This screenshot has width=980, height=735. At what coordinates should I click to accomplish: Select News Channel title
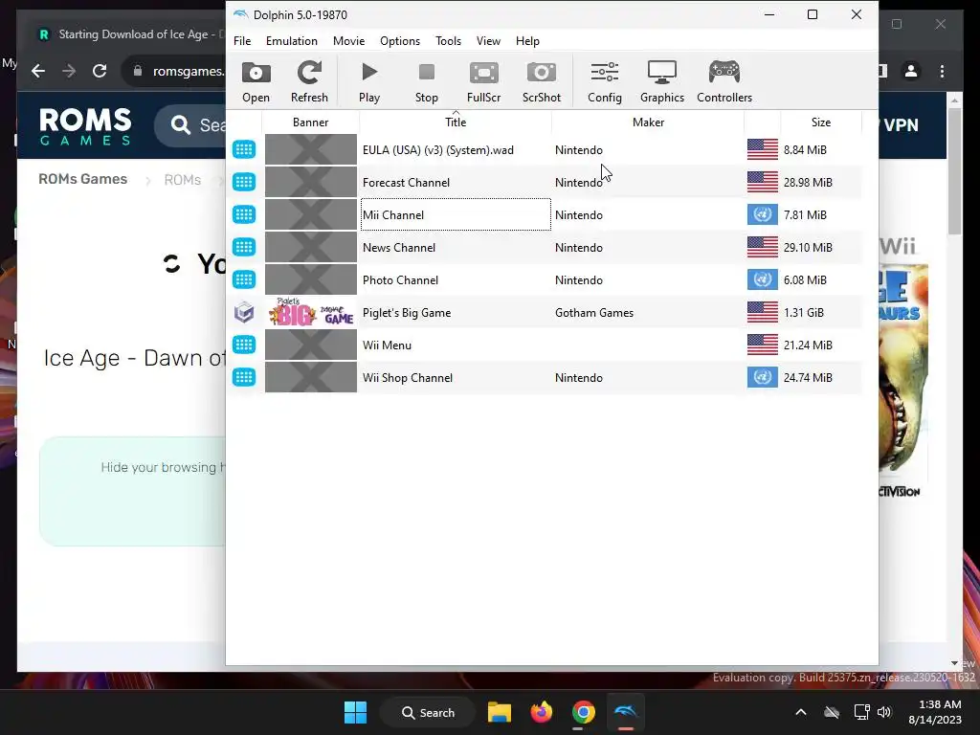(399, 248)
